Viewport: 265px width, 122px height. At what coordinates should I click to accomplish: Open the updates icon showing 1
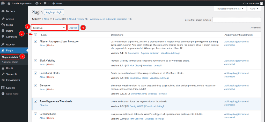point(37,3)
